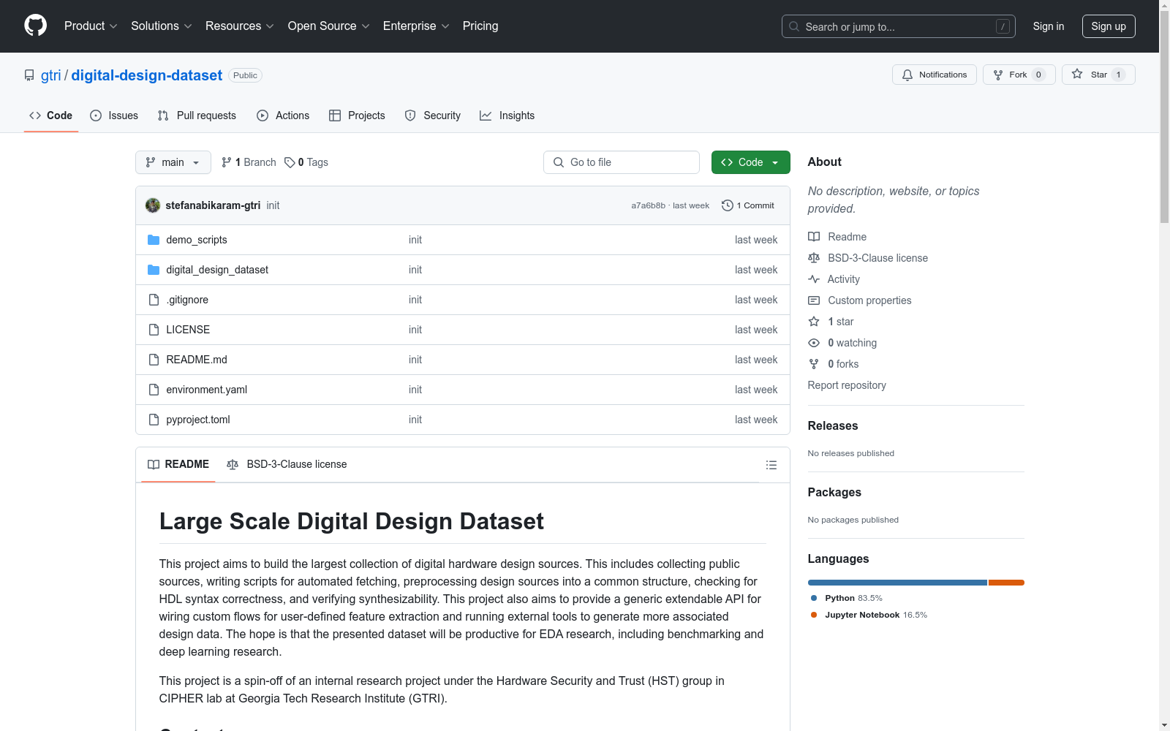Select the BSD-3-Clause license file tab
1170x731 pixels.
287,464
